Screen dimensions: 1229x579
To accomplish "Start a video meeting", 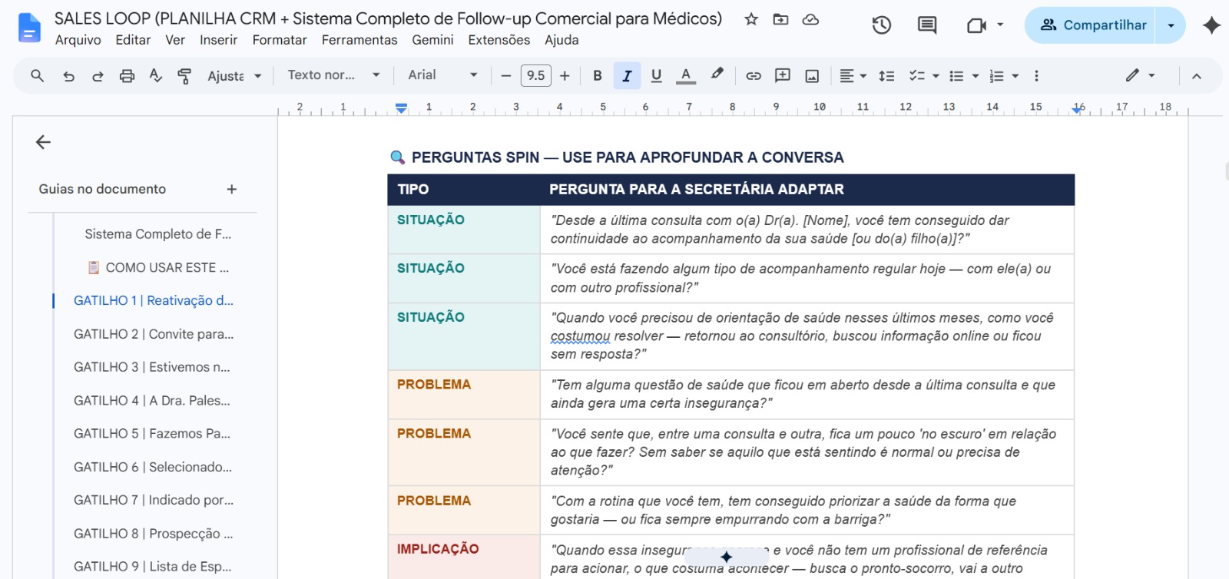I will click(976, 25).
